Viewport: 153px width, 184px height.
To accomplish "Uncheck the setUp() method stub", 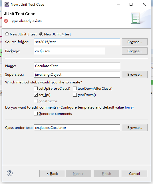I will click(x=36, y=95).
